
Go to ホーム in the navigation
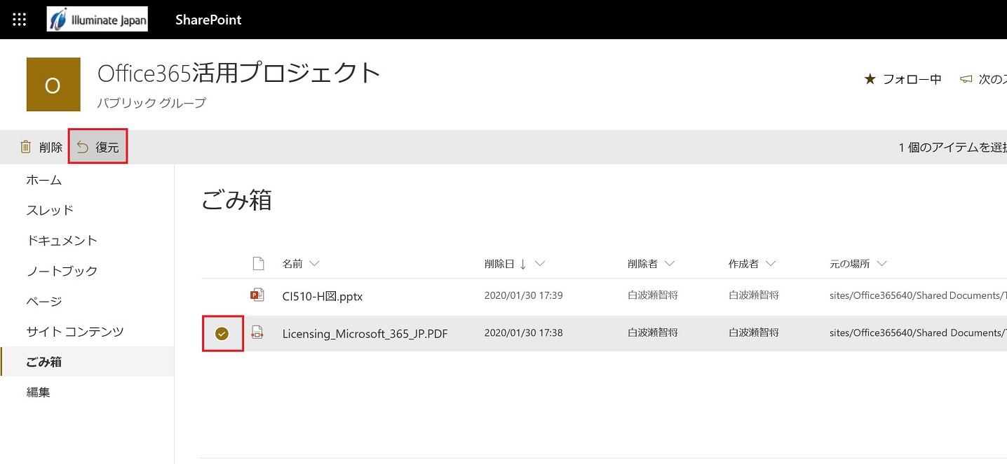pos(44,180)
